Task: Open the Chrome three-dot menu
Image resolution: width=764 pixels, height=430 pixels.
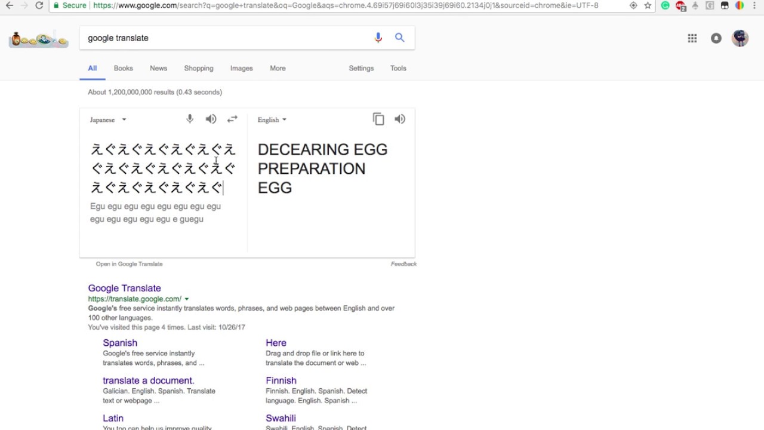Action: (x=754, y=5)
